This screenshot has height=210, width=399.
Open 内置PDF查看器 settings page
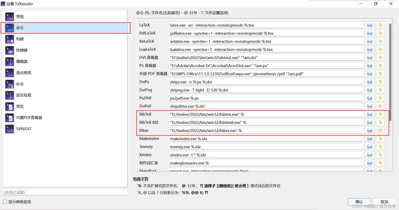[65, 118]
